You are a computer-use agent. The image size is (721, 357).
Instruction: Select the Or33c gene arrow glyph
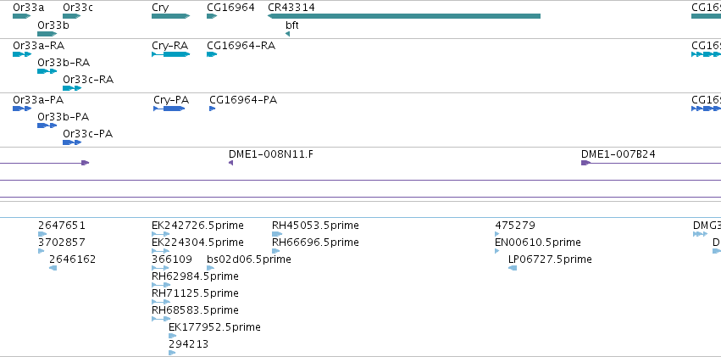click(72, 17)
